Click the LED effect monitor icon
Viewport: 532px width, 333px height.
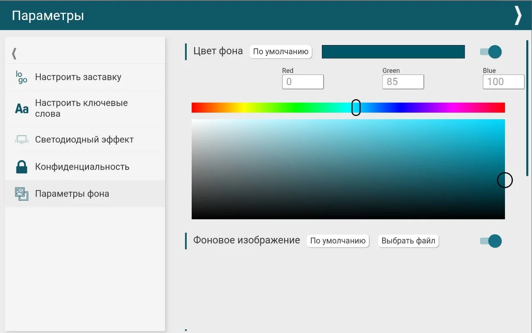(21, 140)
